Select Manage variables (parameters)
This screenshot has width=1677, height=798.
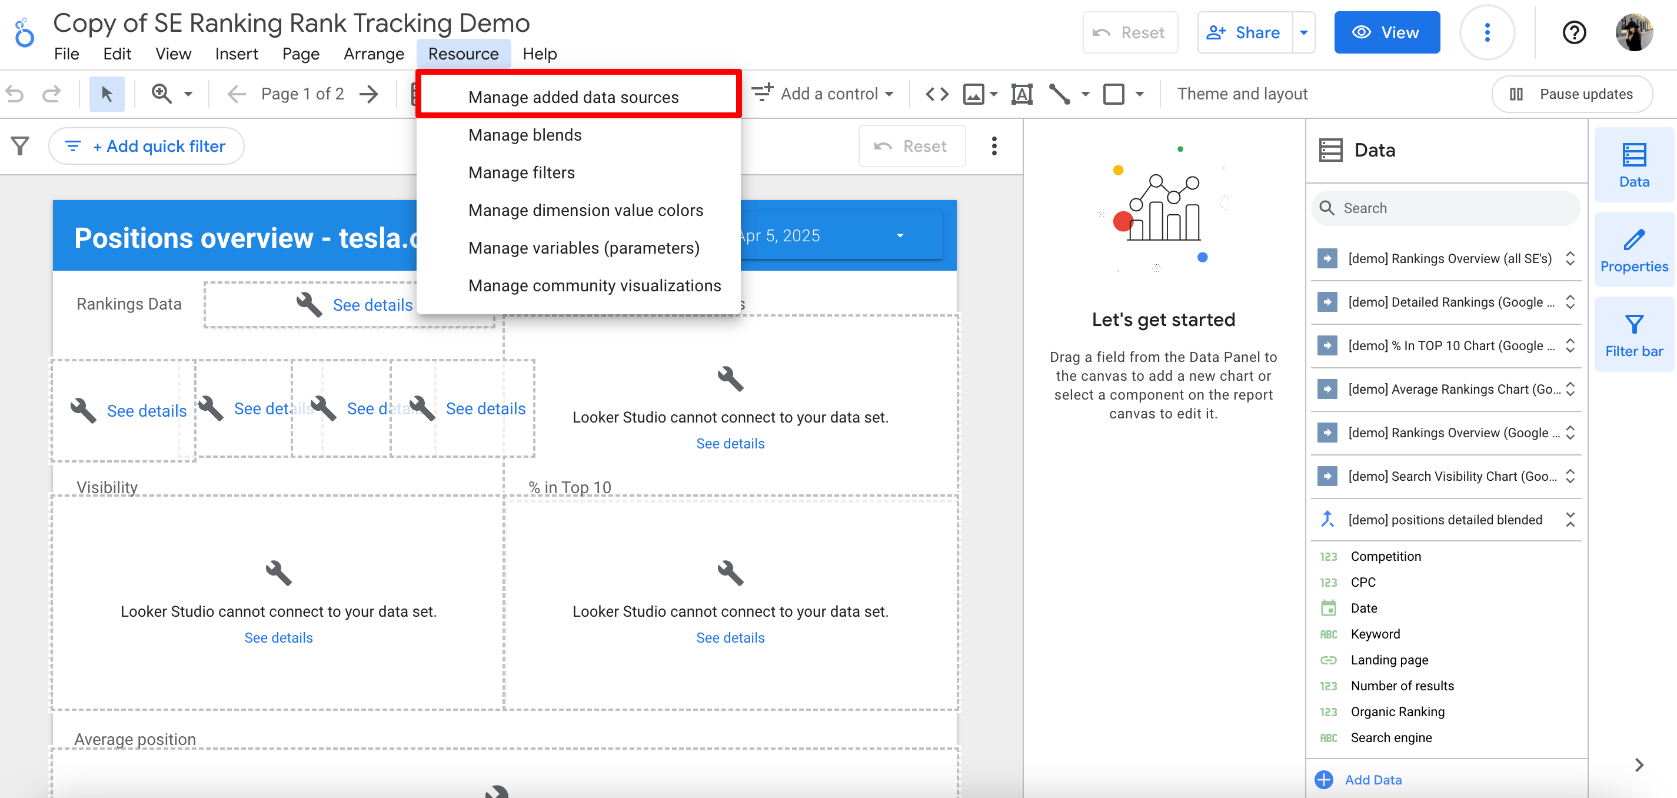point(578,248)
